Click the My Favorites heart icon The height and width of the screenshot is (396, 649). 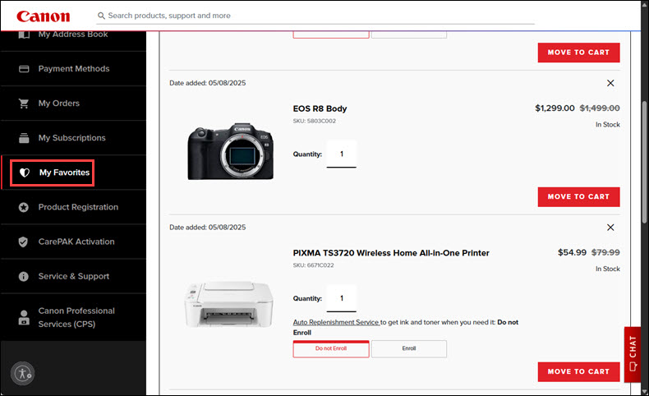coord(25,173)
